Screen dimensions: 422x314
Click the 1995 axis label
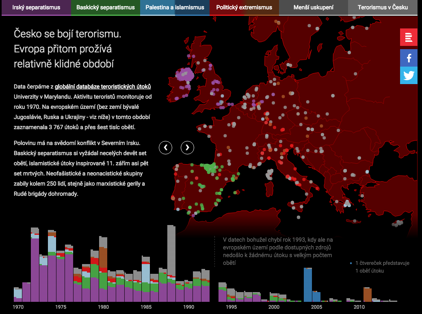231,307
